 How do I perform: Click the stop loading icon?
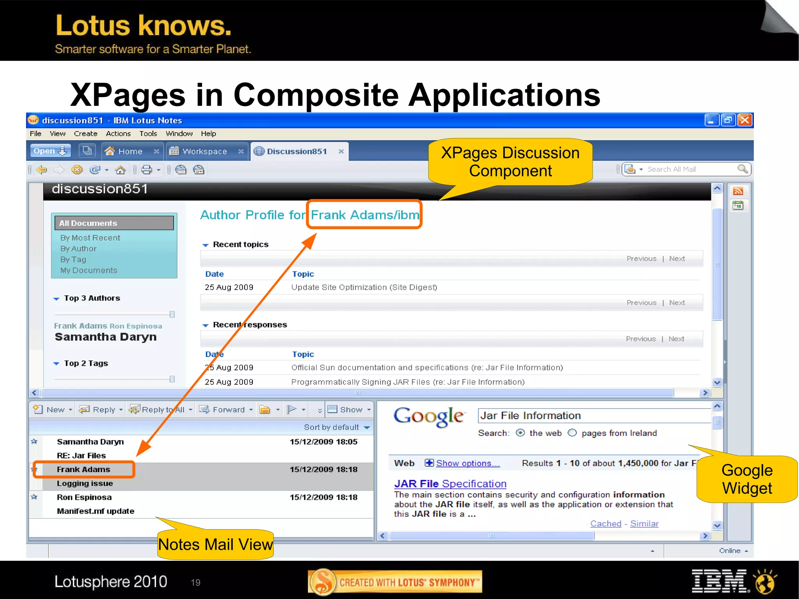[77, 170]
